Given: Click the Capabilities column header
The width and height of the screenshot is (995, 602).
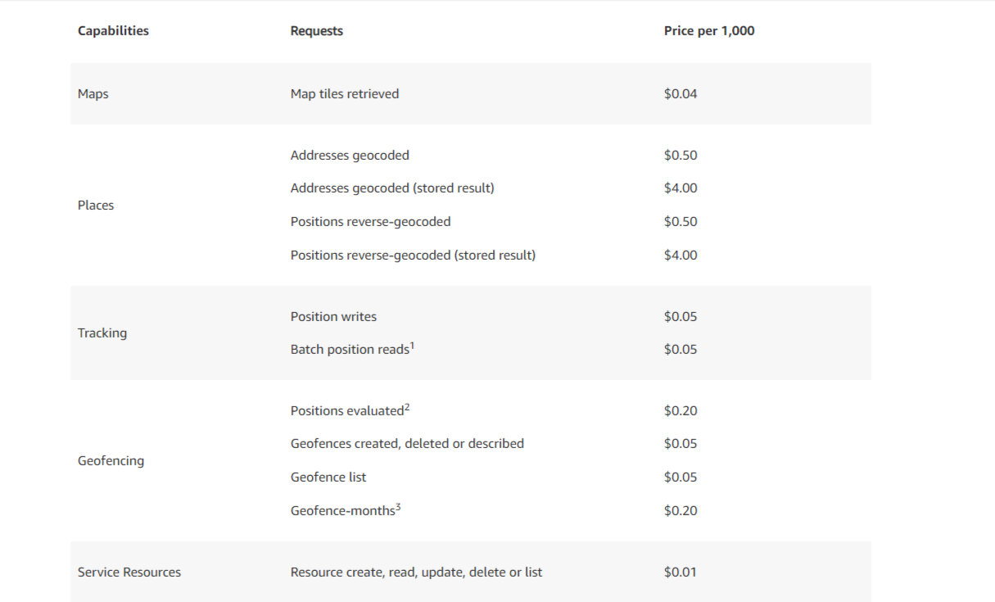Looking at the screenshot, I should (113, 31).
